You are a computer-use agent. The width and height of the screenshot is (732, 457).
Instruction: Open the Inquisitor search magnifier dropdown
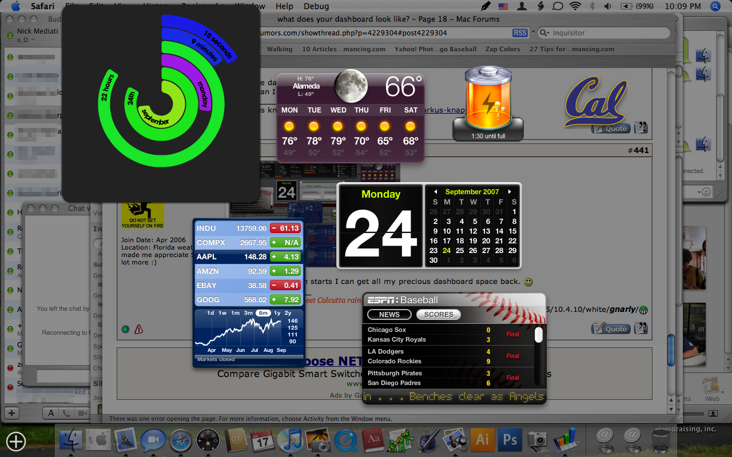pyautogui.click(x=544, y=33)
